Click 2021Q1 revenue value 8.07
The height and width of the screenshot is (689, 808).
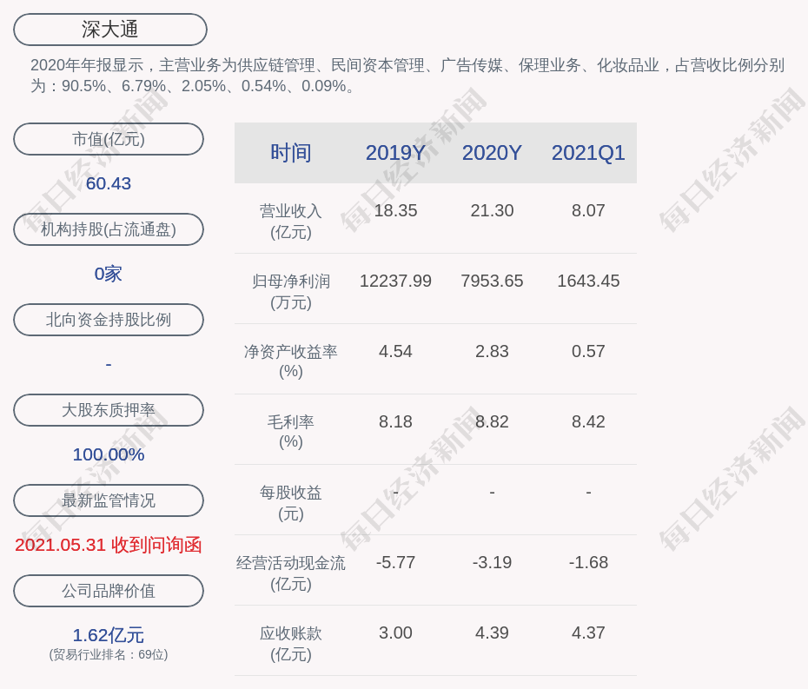click(x=588, y=211)
